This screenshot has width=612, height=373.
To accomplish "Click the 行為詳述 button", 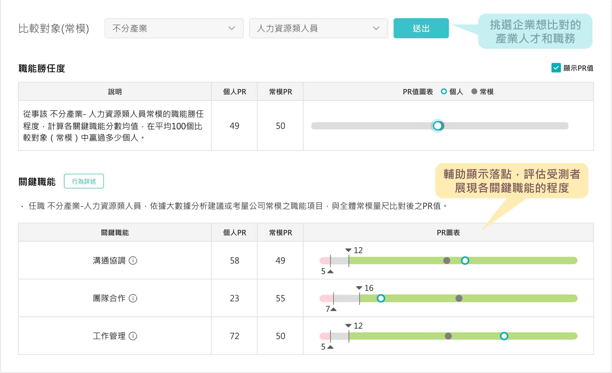I will pyautogui.click(x=84, y=181).
